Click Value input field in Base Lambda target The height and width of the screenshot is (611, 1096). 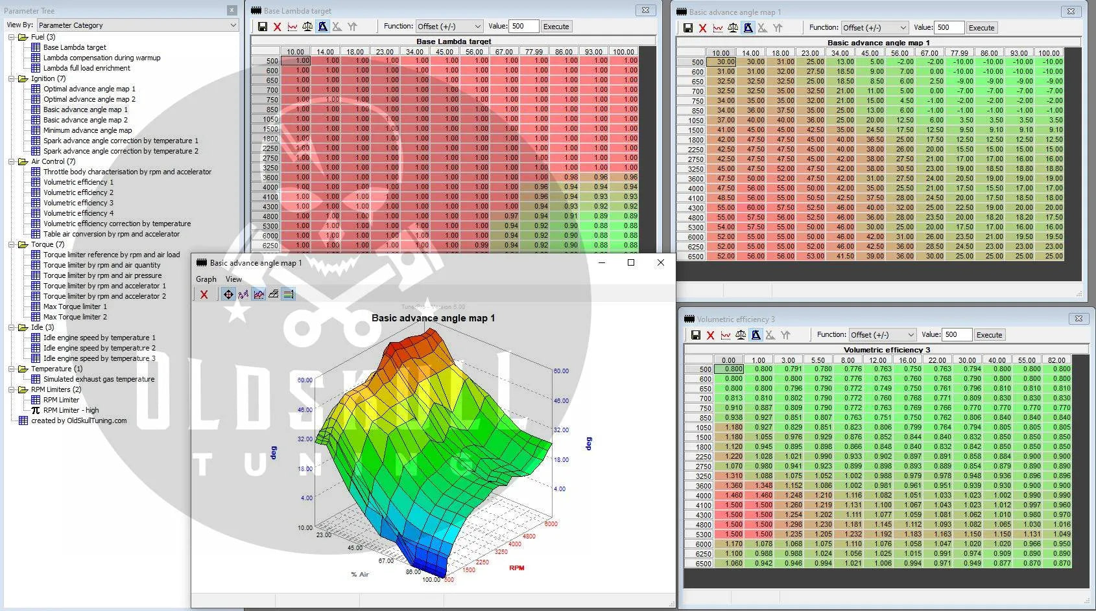tap(523, 27)
